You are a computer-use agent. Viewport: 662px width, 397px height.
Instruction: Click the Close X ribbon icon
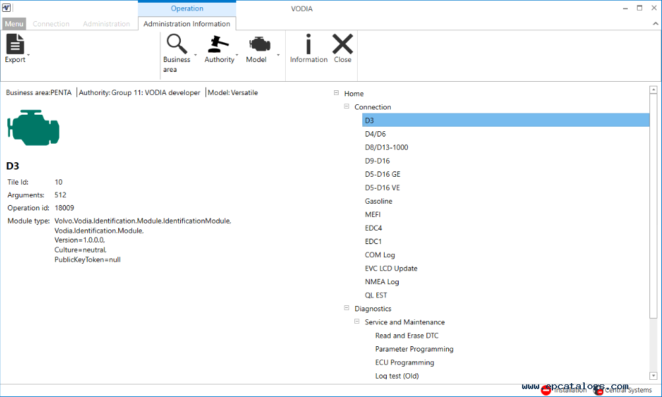(x=343, y=44)
